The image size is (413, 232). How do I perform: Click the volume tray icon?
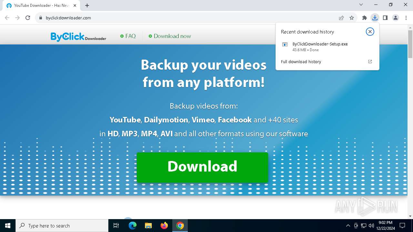click(x=371, y=226)
